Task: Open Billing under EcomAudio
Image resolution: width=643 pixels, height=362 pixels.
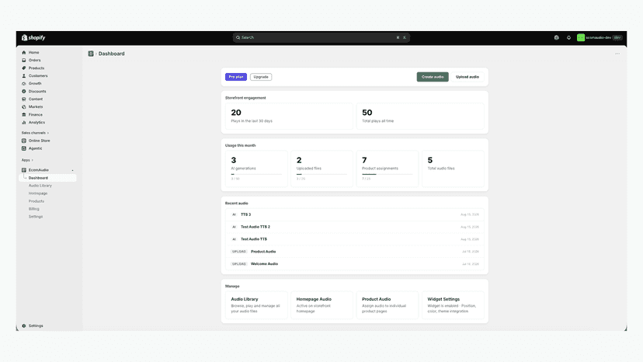Action: click(x=33, y=209)
